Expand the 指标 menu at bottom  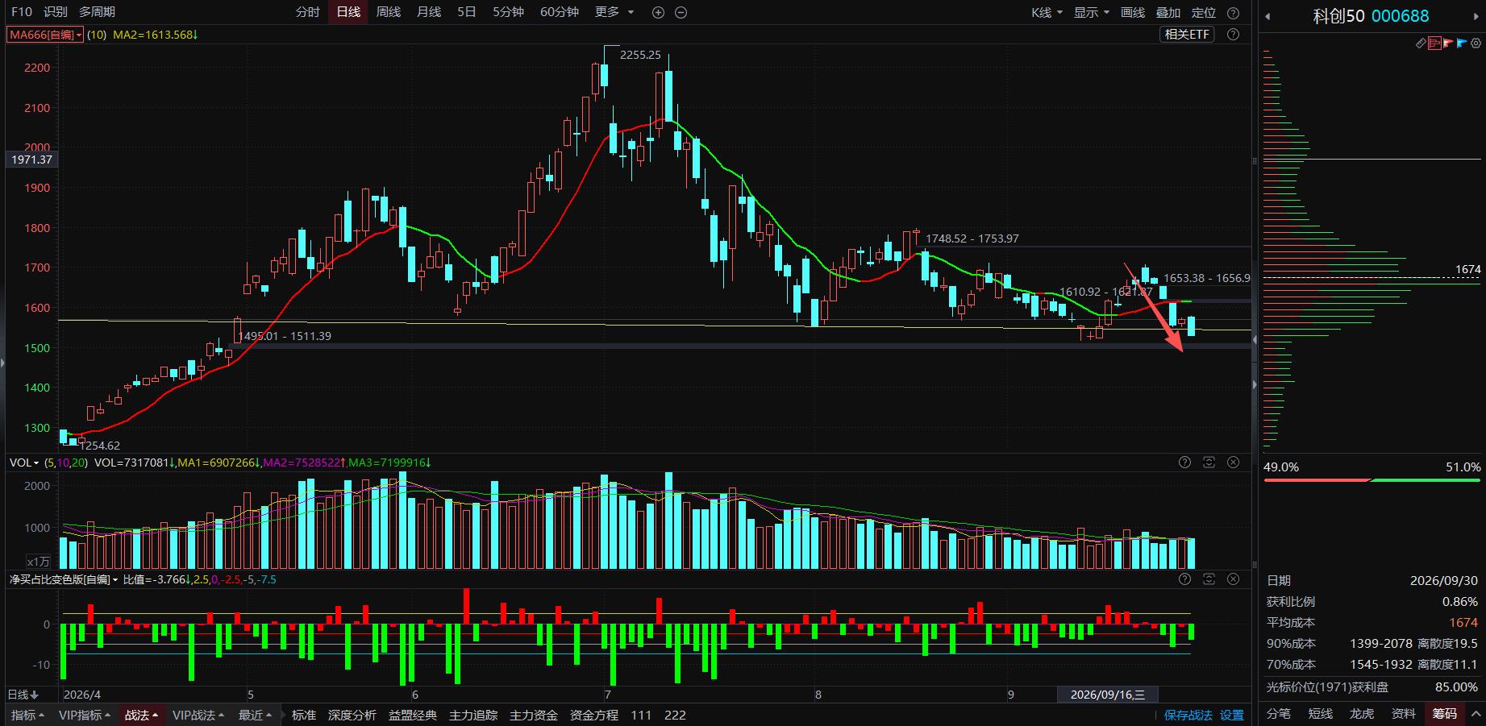pyautogui.click(x=28, y=715)
